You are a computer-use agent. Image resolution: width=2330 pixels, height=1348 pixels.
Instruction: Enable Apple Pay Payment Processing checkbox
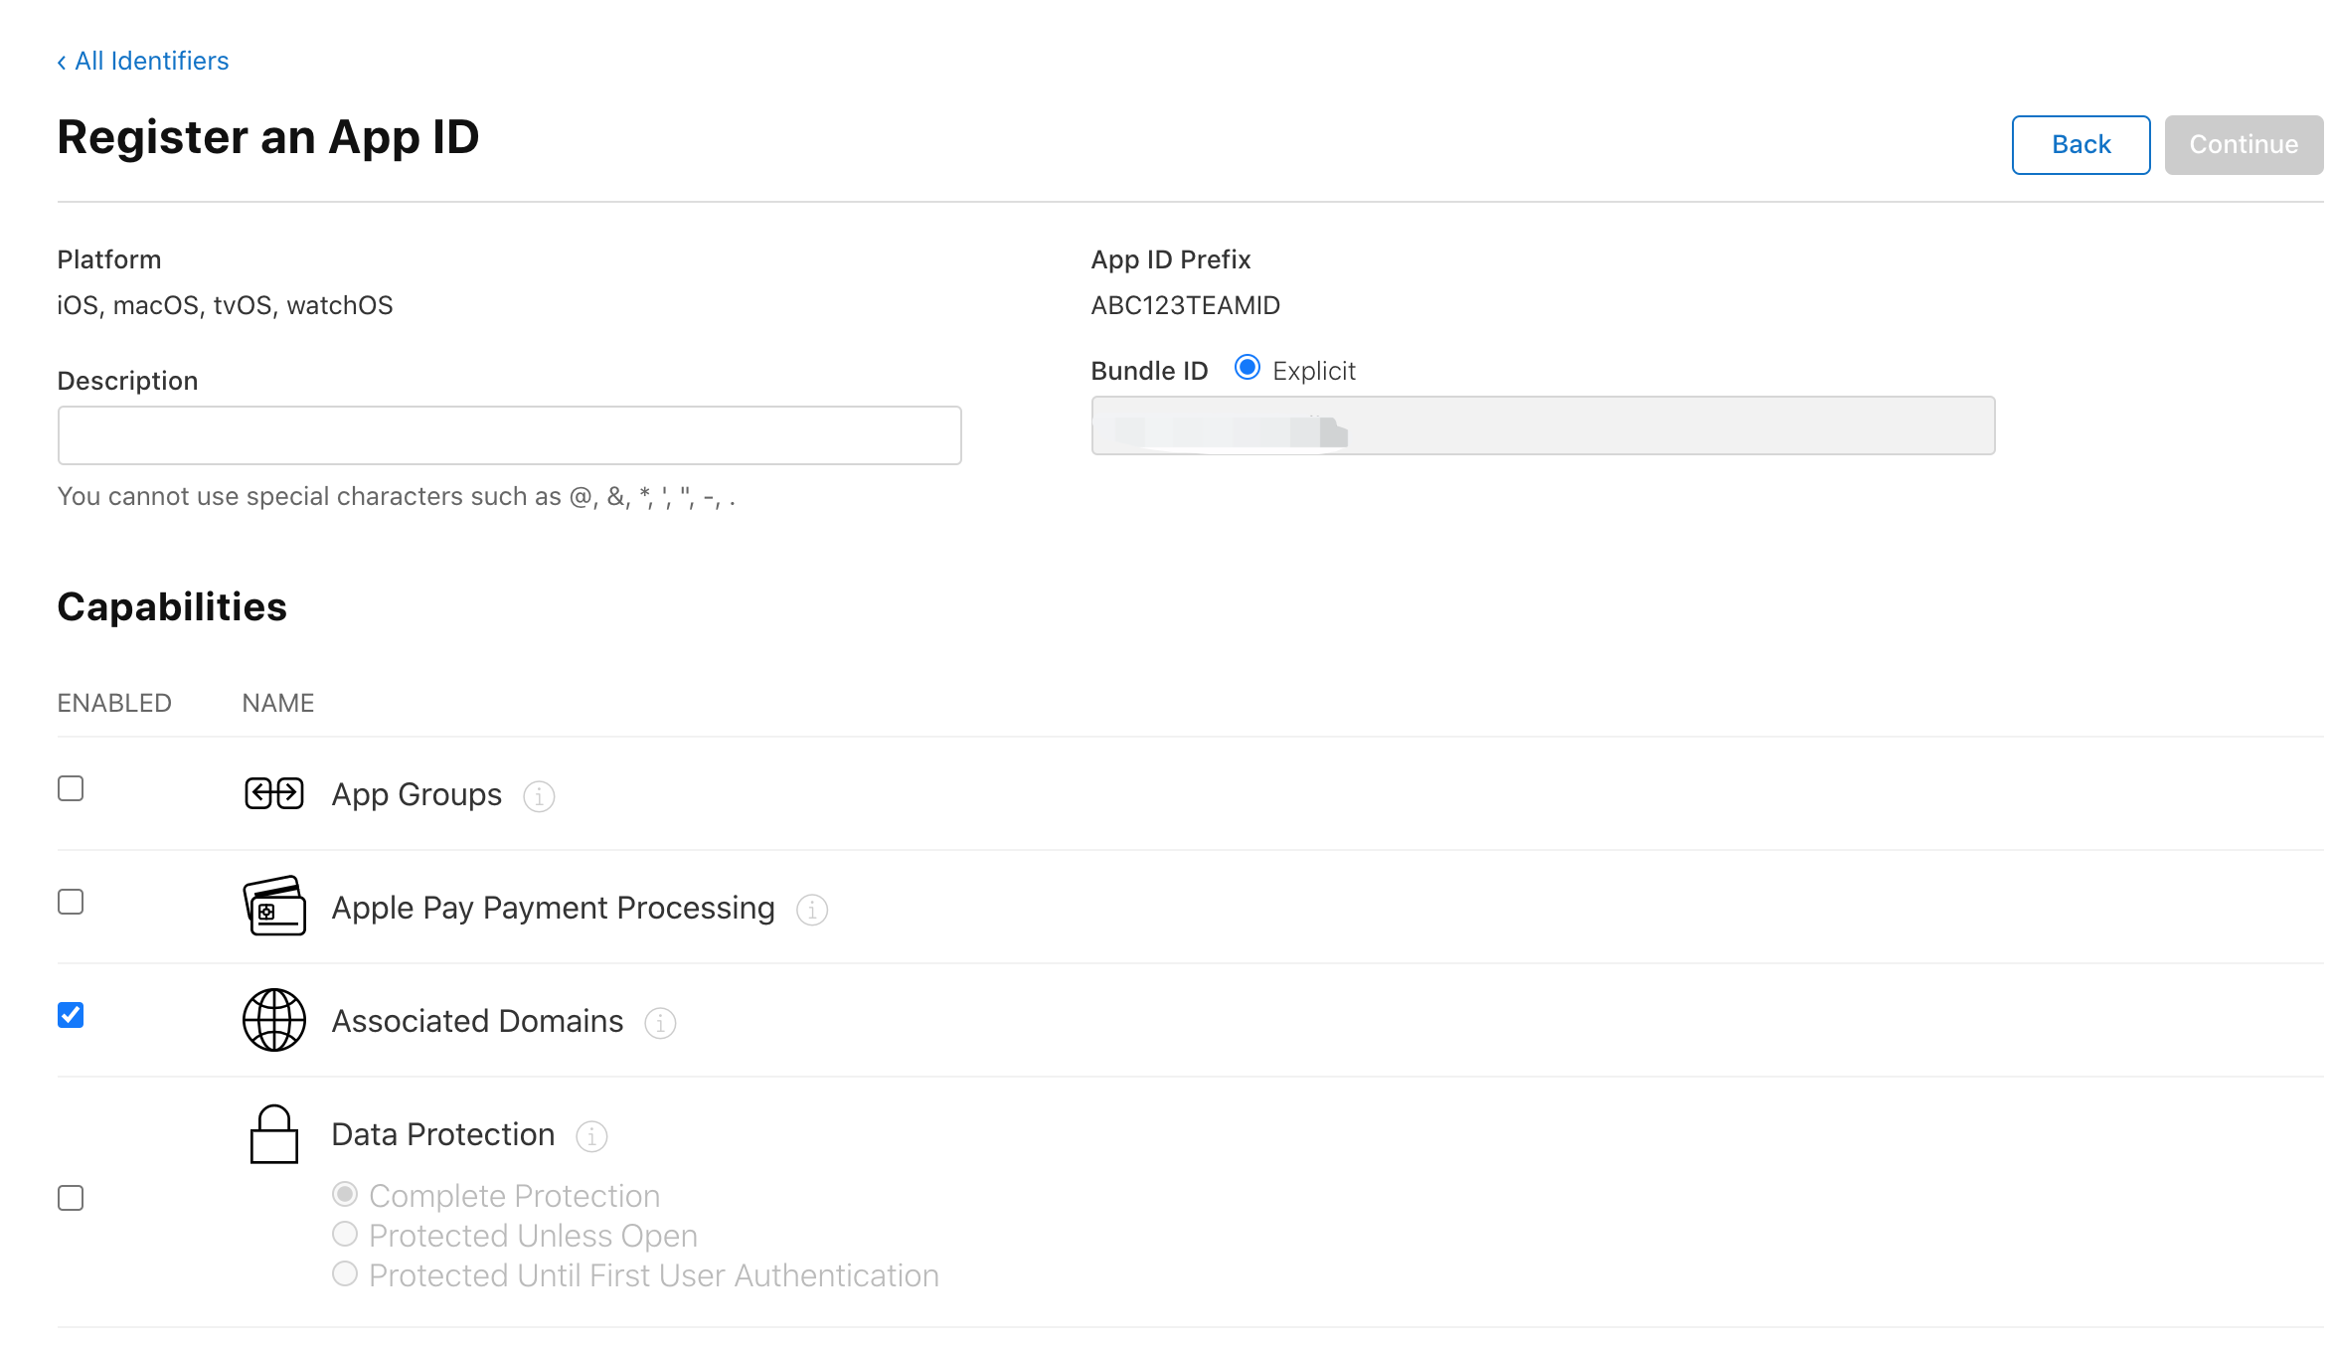click(x=71, y=902)
